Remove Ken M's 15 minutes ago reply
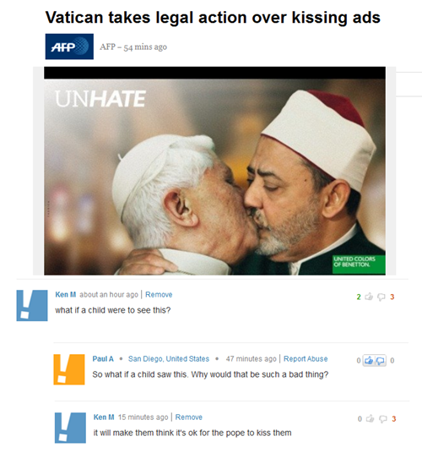Image resolution: width=422 pixels, height=458 pixels. (x=189, y=417)
